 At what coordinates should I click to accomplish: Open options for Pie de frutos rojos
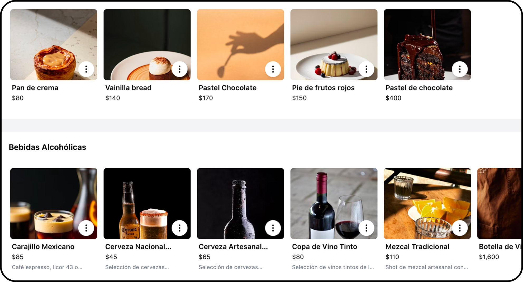pos(366,69)
